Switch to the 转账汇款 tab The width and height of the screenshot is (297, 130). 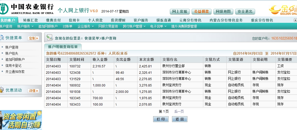click(x=31, y=20)
